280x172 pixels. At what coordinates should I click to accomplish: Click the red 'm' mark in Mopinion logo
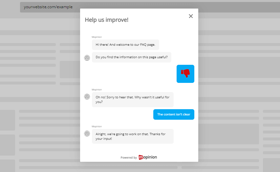point(141,158)
